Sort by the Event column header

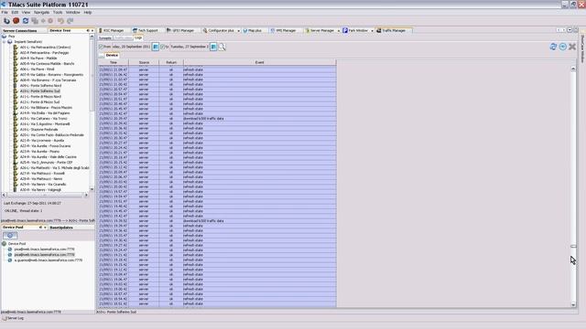[x=260, y=62]
